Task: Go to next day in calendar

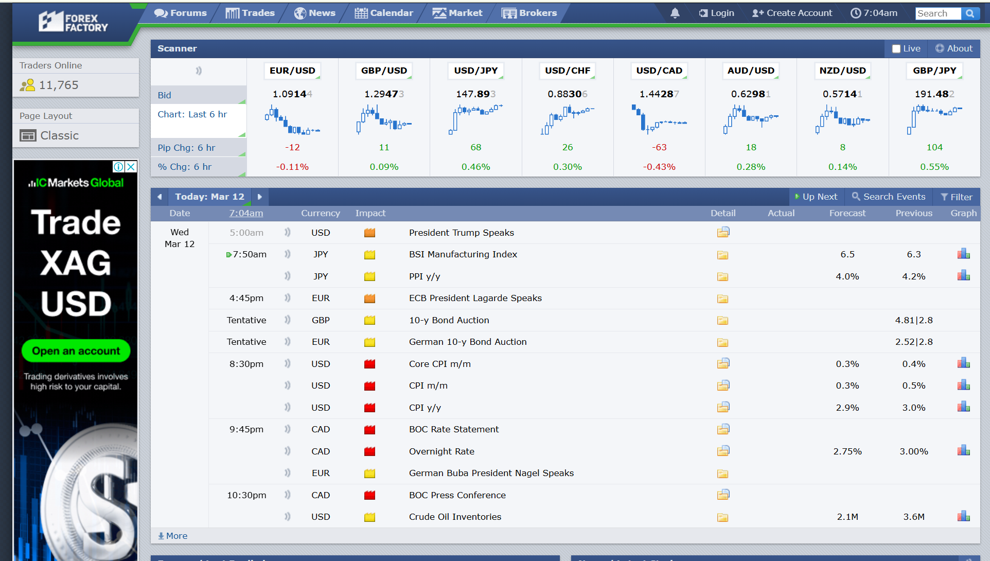Action: [x=260, y=197]
